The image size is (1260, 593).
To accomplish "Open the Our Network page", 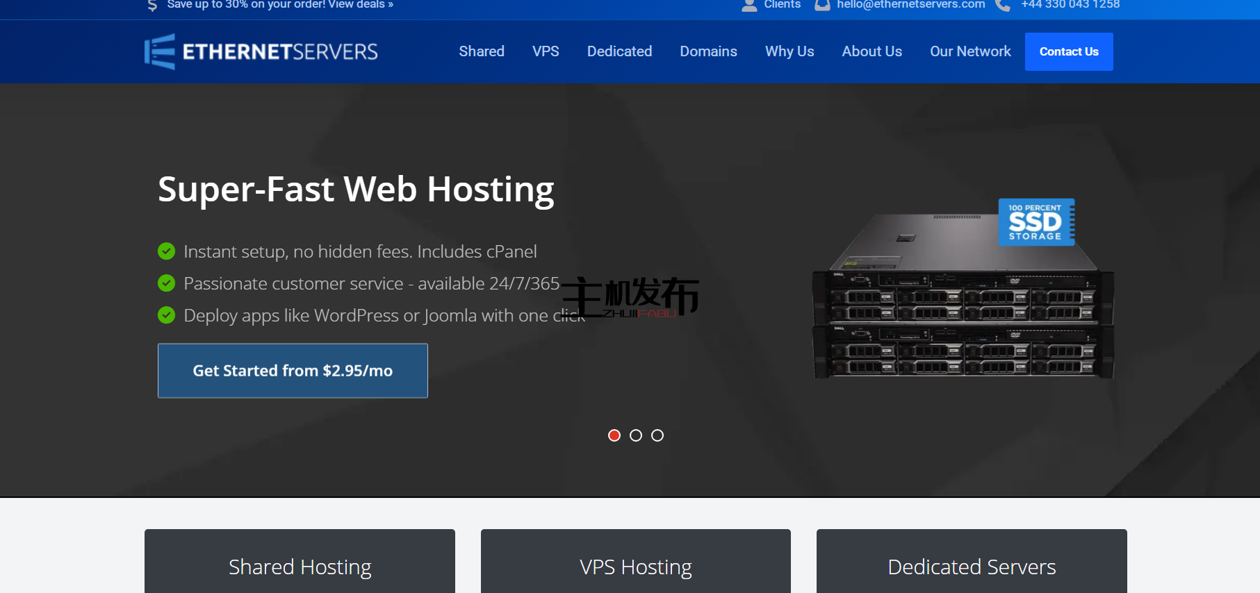I will [x=970, y=51].
